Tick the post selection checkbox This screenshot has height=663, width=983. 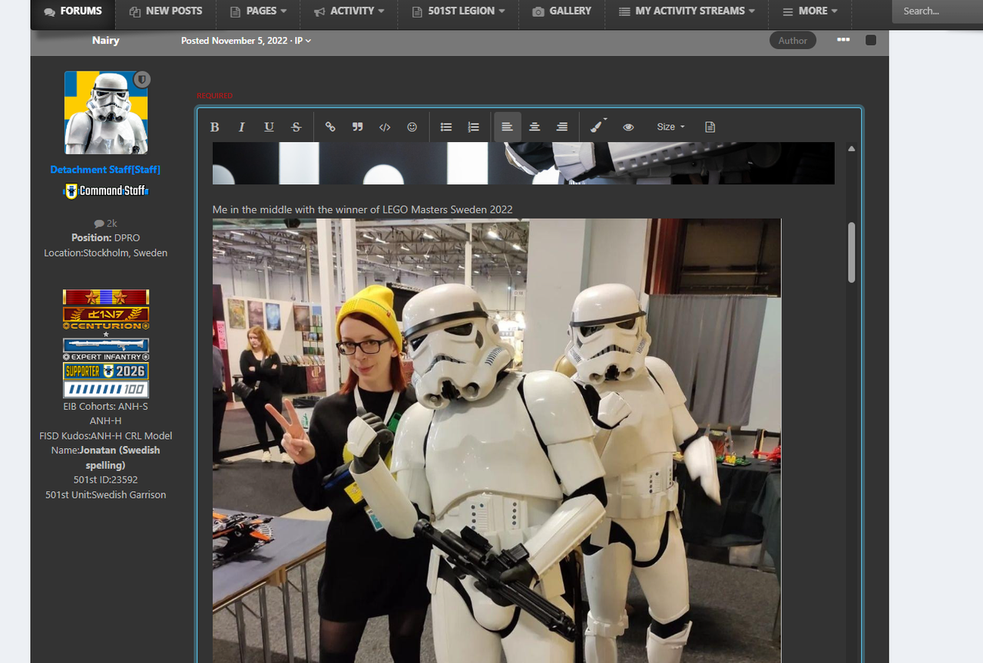point(871,40)
